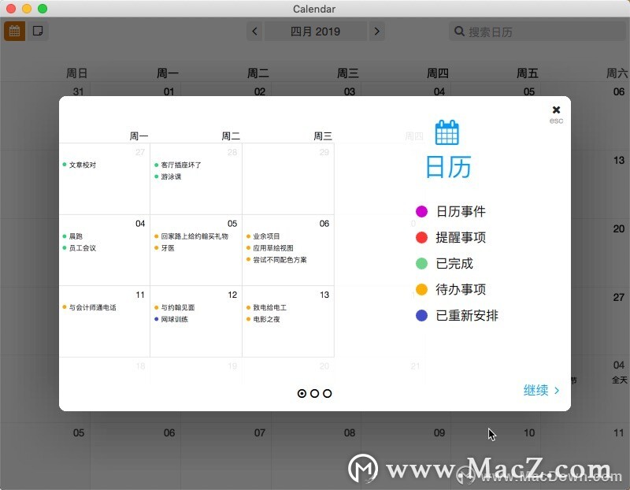Viewport: 630px width, 490px height.
Task: Select day 10 in the background calendar's bottom row
Action: coord(529,433)
